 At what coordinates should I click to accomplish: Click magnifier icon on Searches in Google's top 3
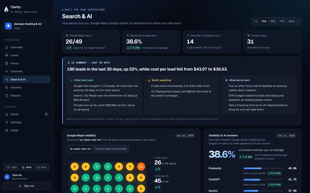coord(188,36)
